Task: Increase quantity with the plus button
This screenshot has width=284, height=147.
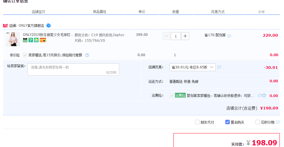Action: (185, 36)
